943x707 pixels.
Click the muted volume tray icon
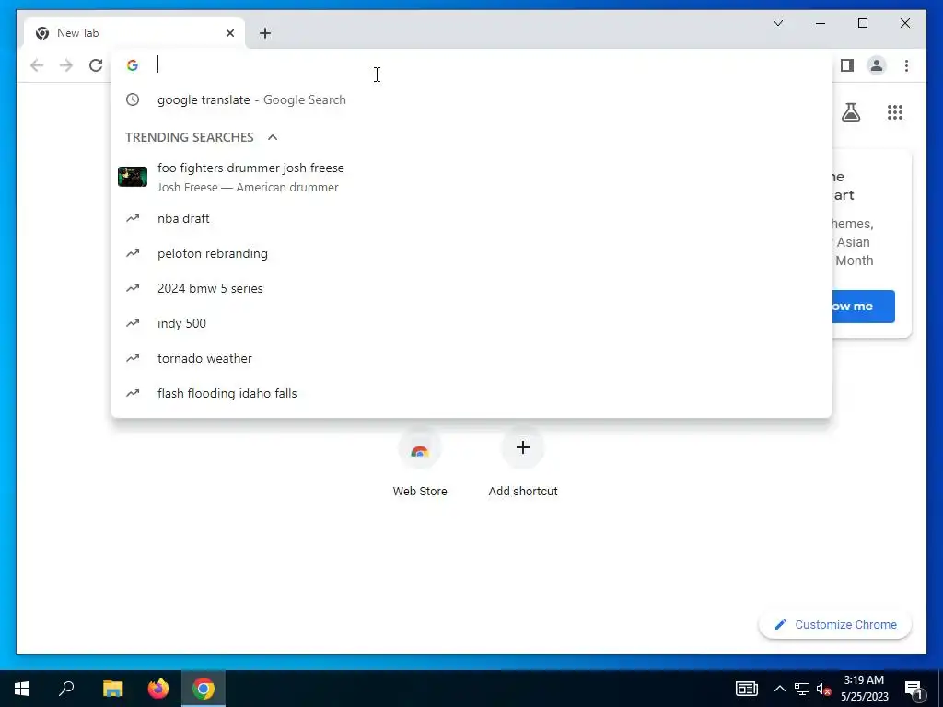pyautogui.click(x=823, y=689)
